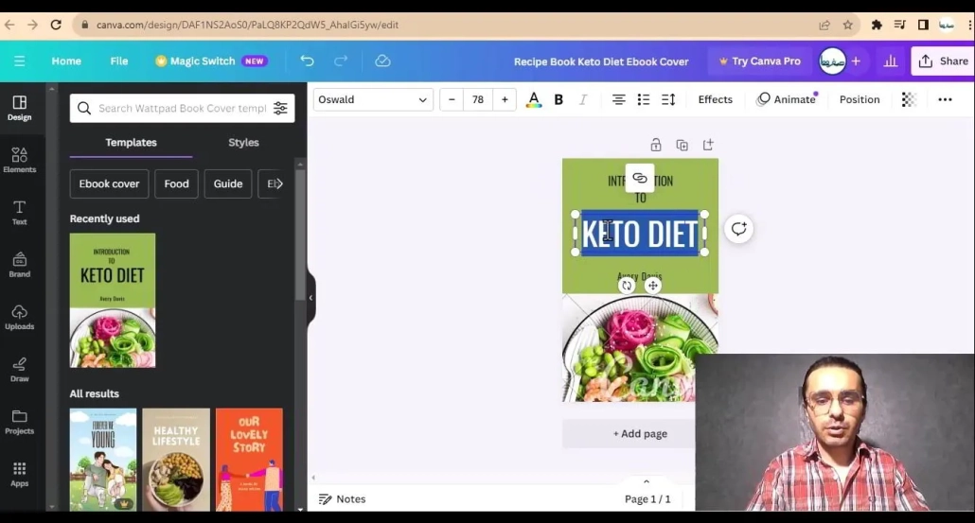The width and height of the screenshot is (975, 523).
Task: Toggle italic formatting on text
Action: click(583, 99)
